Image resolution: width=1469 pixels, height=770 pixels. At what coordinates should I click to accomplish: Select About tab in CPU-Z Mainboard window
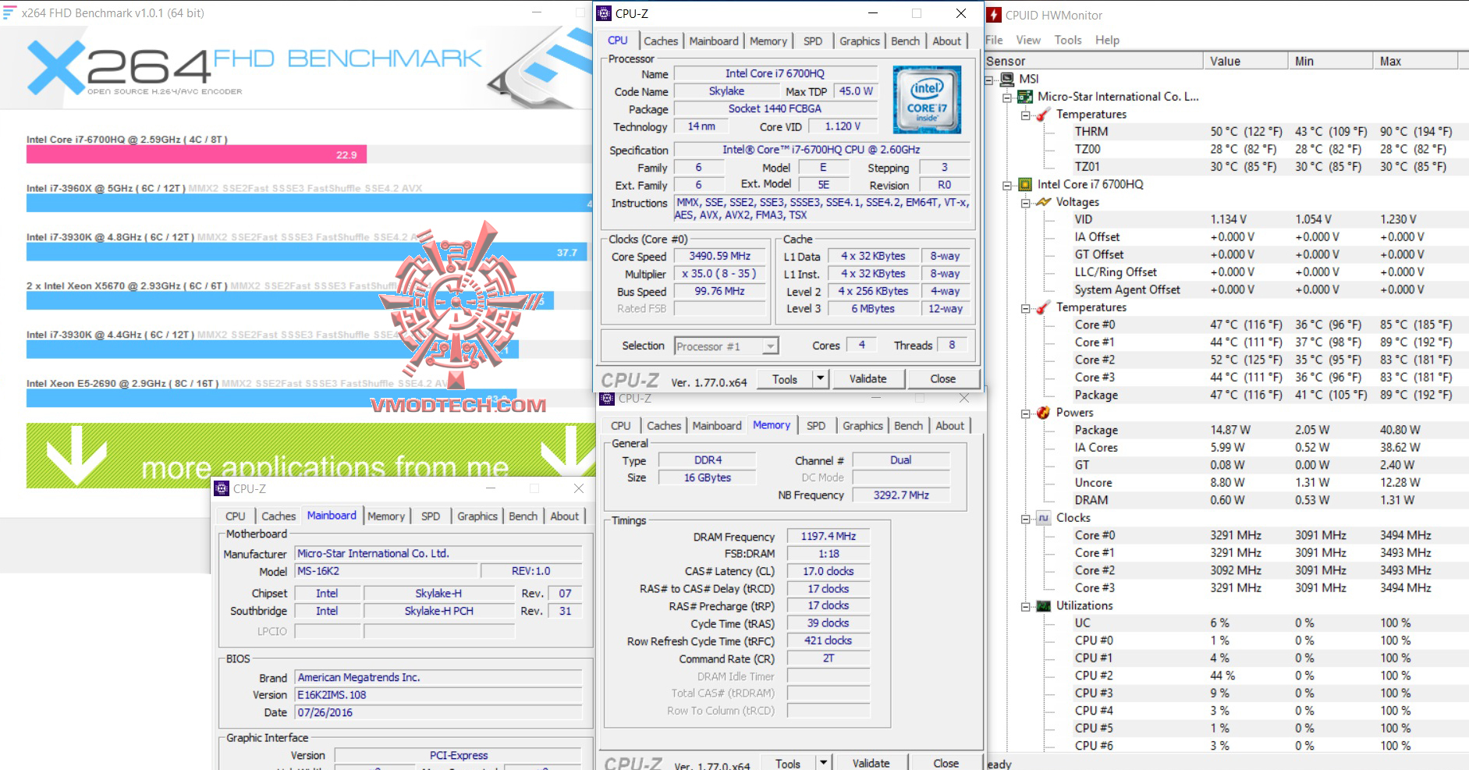[565, 516]
